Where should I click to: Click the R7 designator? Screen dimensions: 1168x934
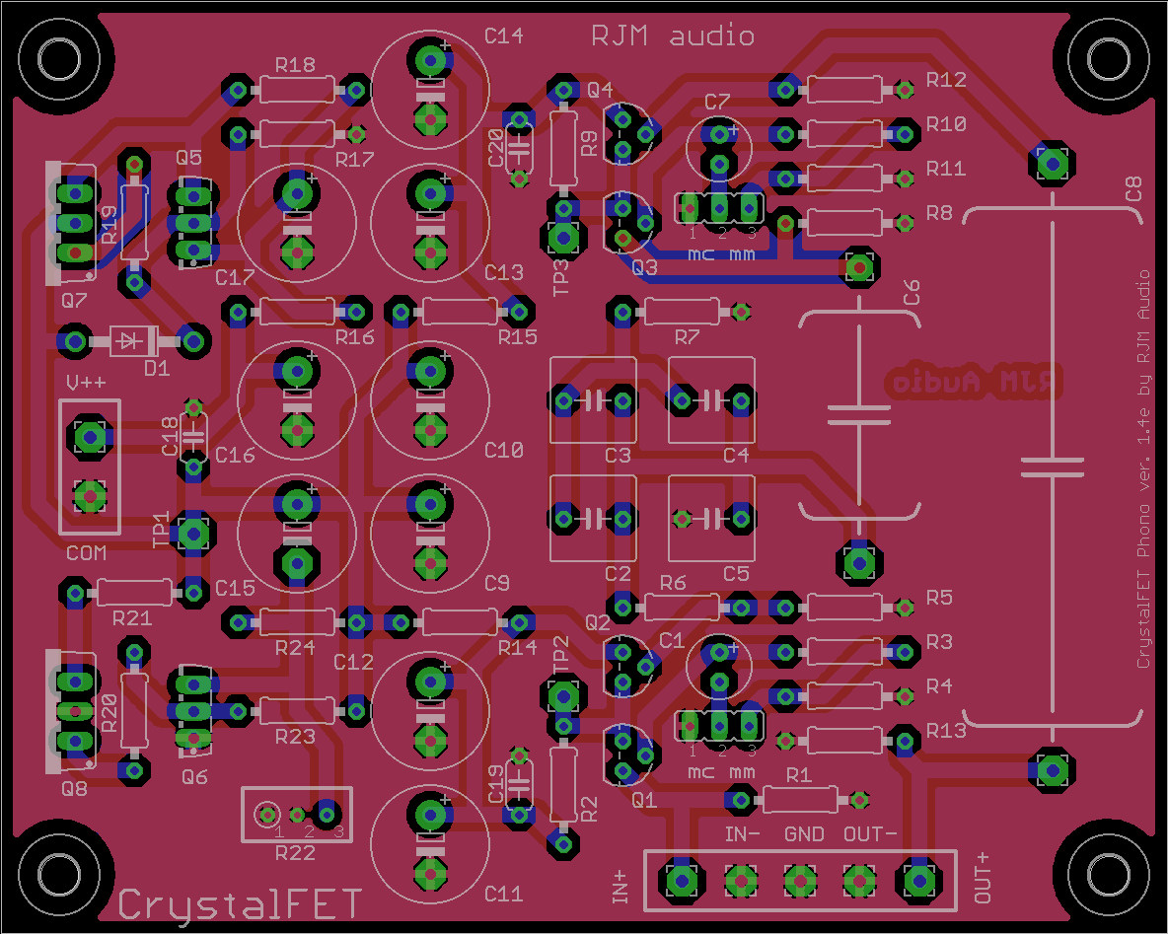point(687,337)
